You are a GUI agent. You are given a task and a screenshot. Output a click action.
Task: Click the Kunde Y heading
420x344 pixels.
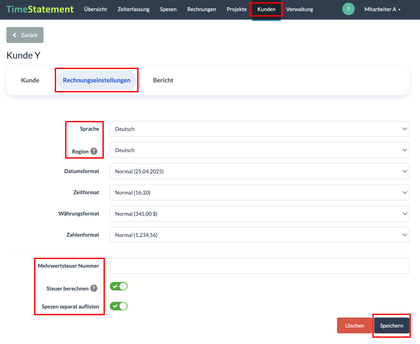23,55
